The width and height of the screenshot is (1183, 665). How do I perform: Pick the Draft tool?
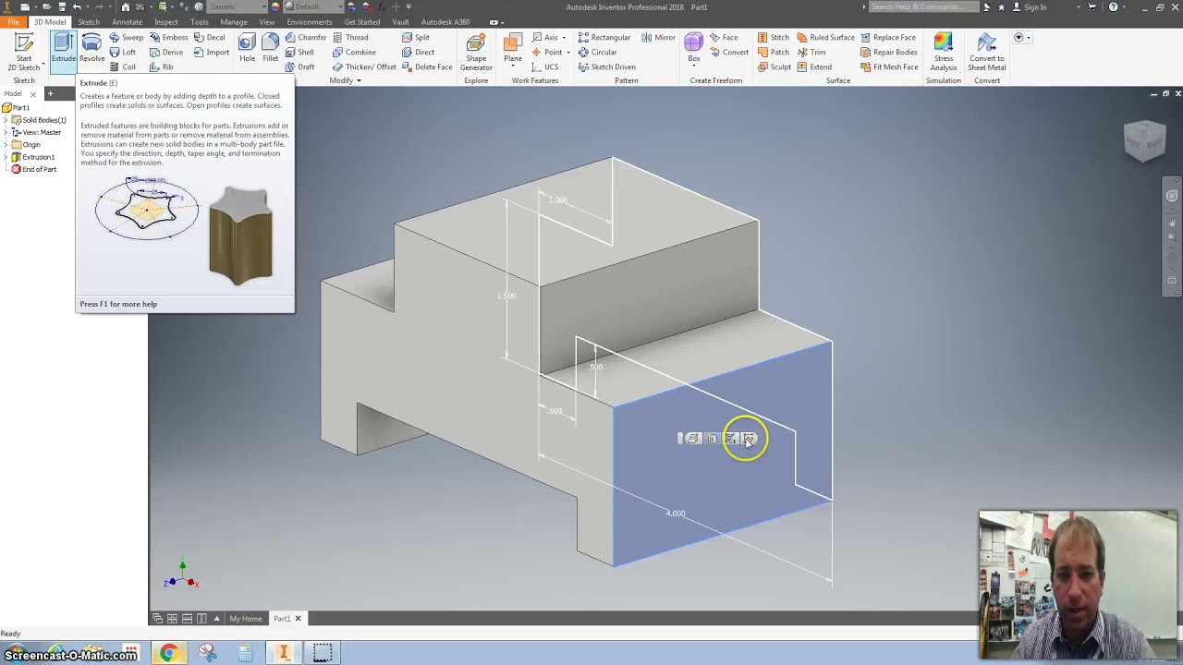click(299, 67)
